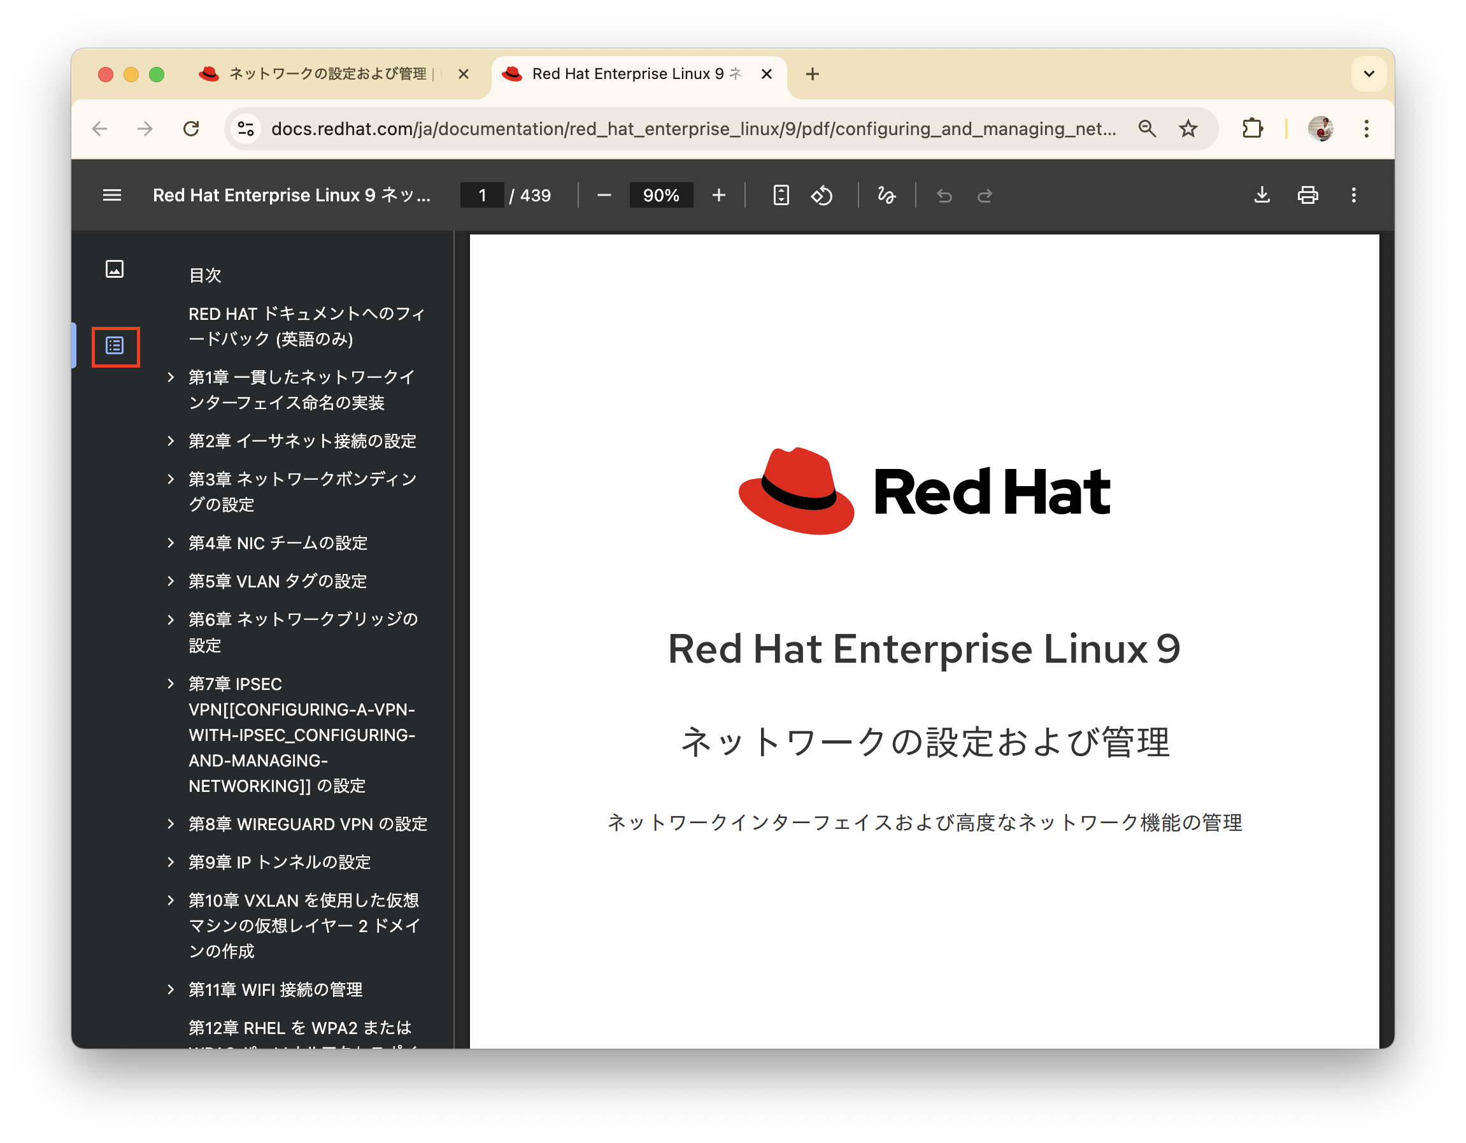The image size is (1466, 1143).
Task: Open the PDF sidebar hamburger menu
Action: click(111, 195)
